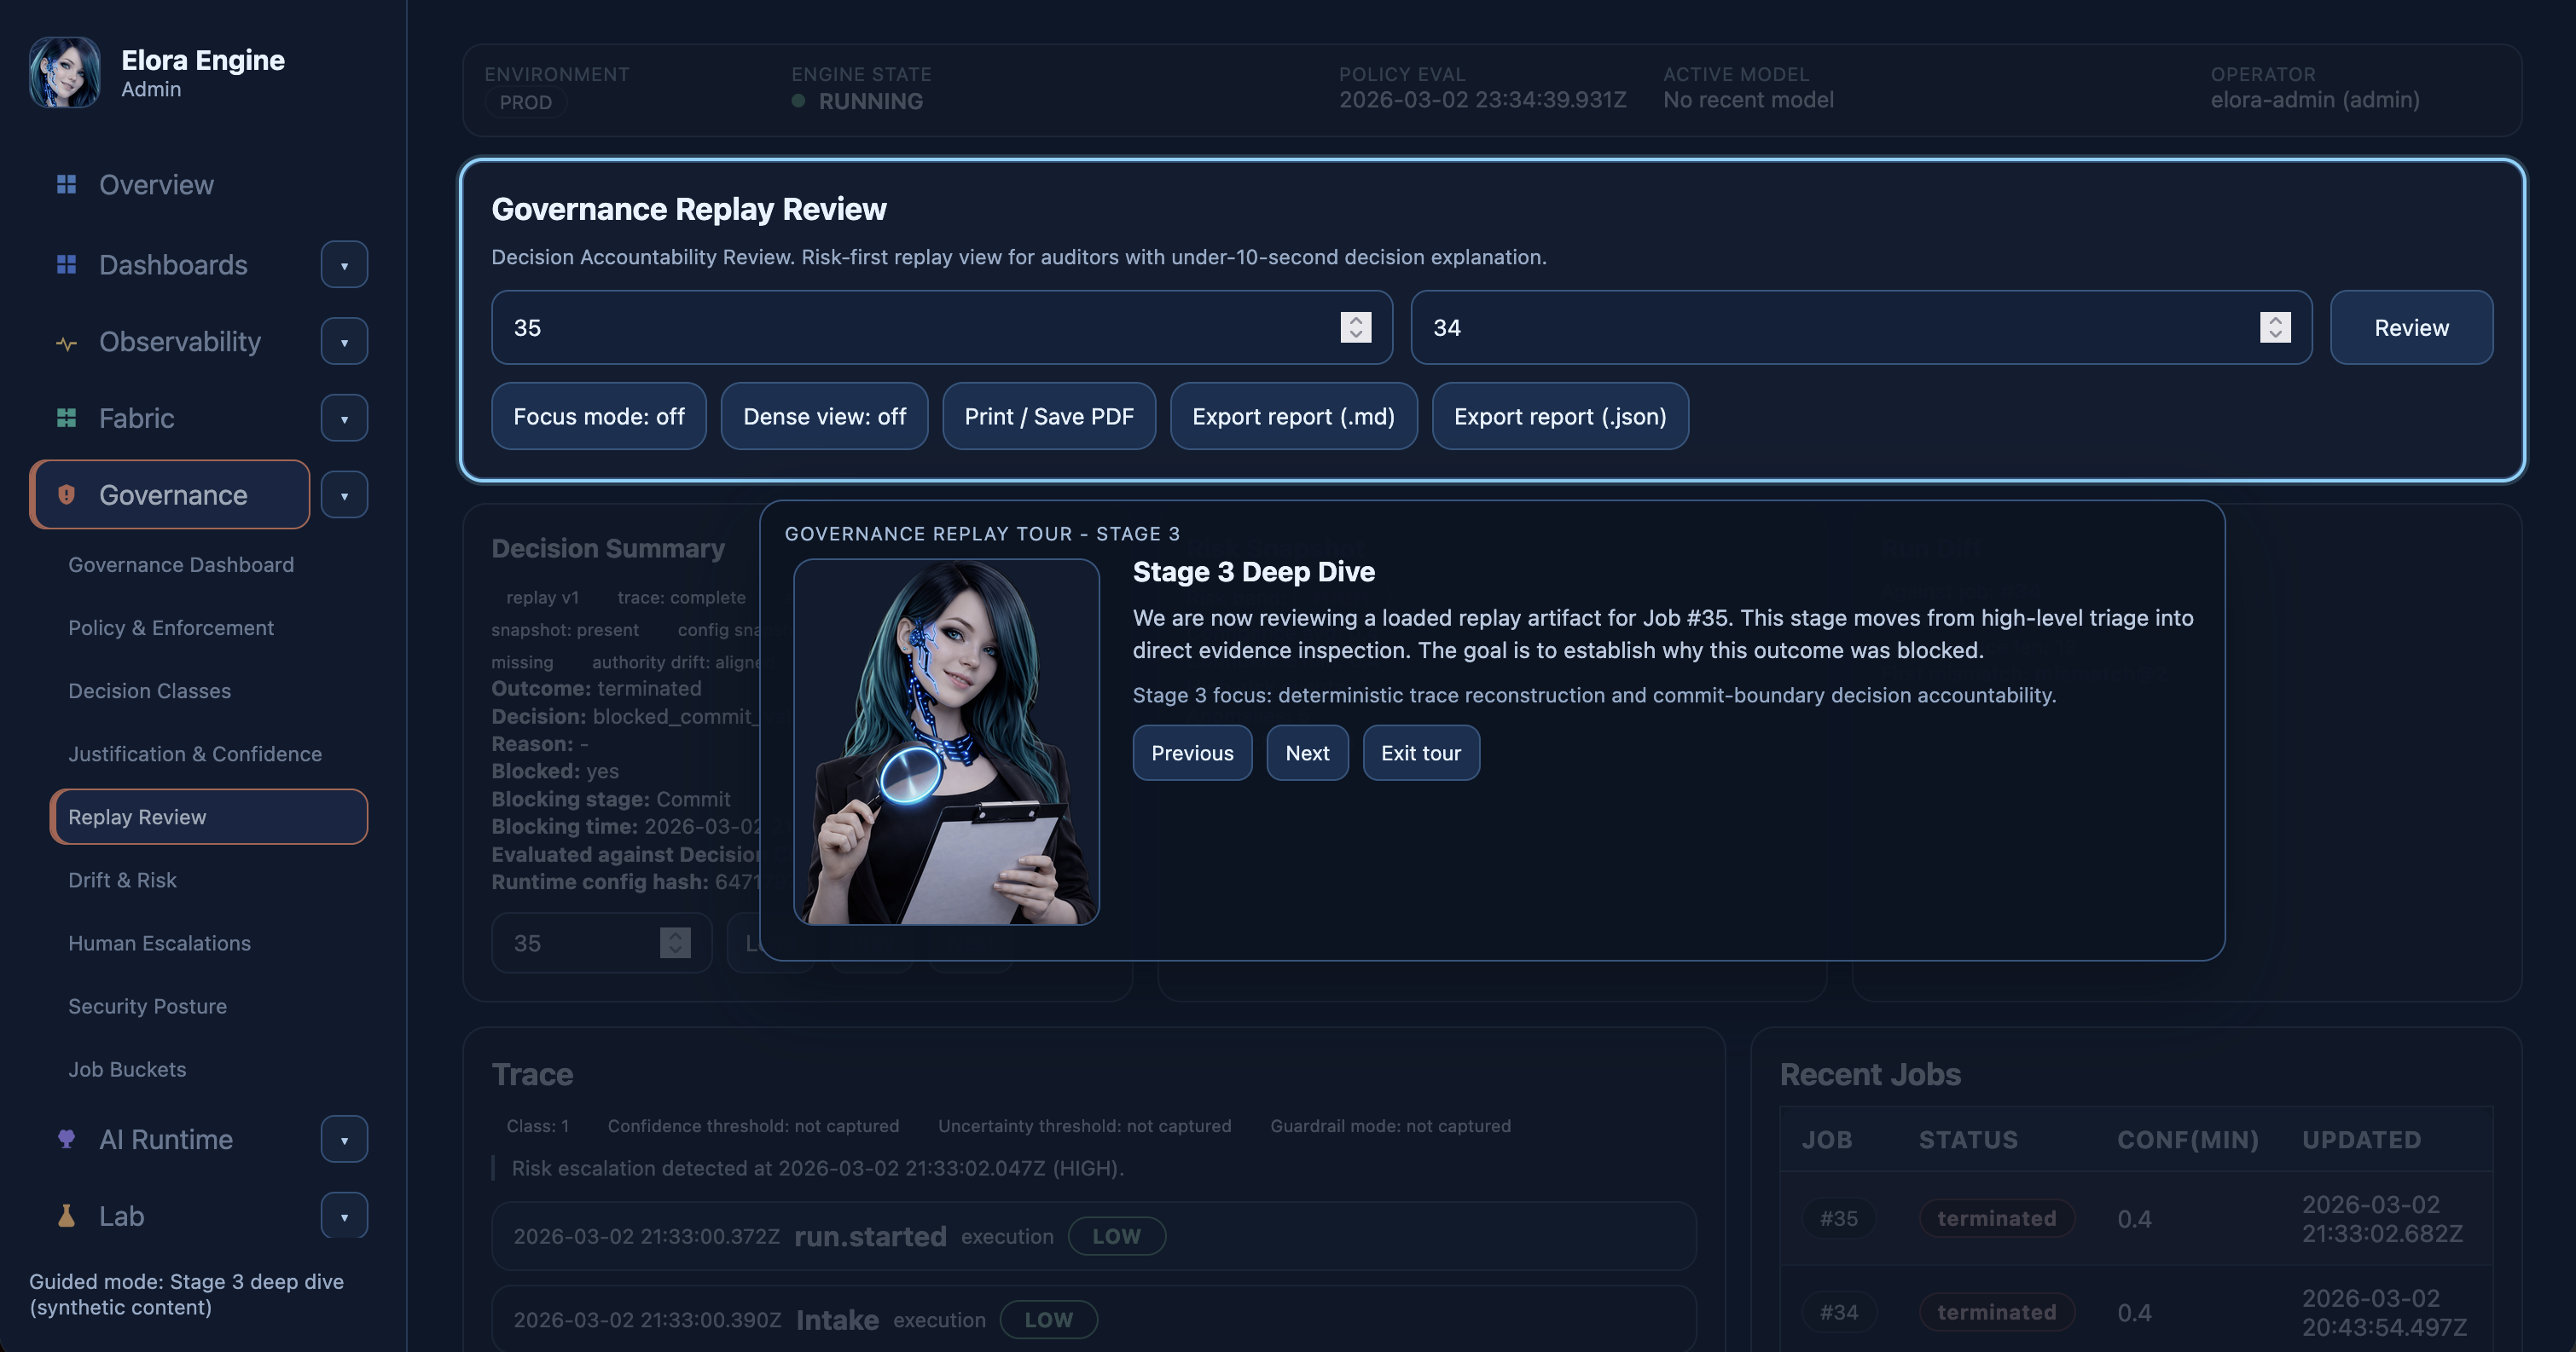Toggle Dense view on
This screenshot has height=1352, width=2576.
[824, 417]
